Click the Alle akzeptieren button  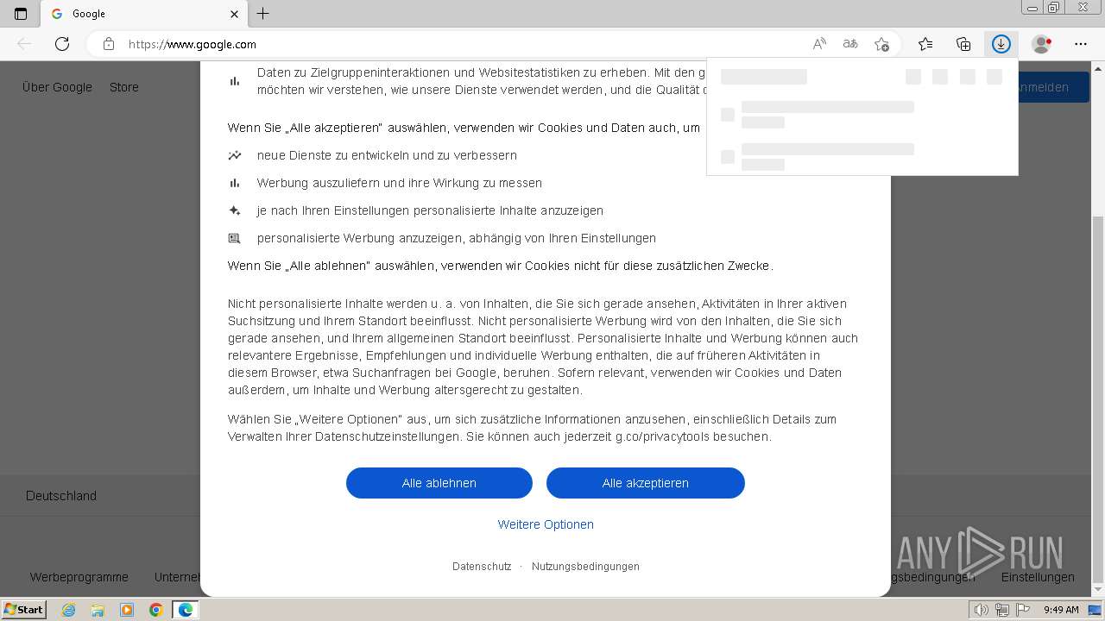point(646,483)
